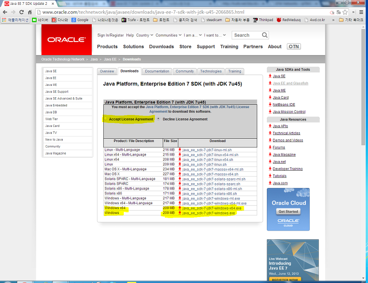This screenshot has height=283, width=368.
Task: Download icon for java_ee_sdk-7-jdk7-macosx-x64.sh
Action: 180,174
